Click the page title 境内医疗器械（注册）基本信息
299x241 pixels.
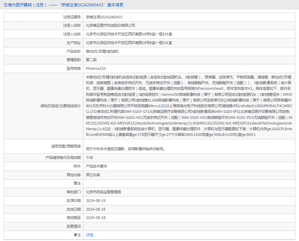pos(66,5)
